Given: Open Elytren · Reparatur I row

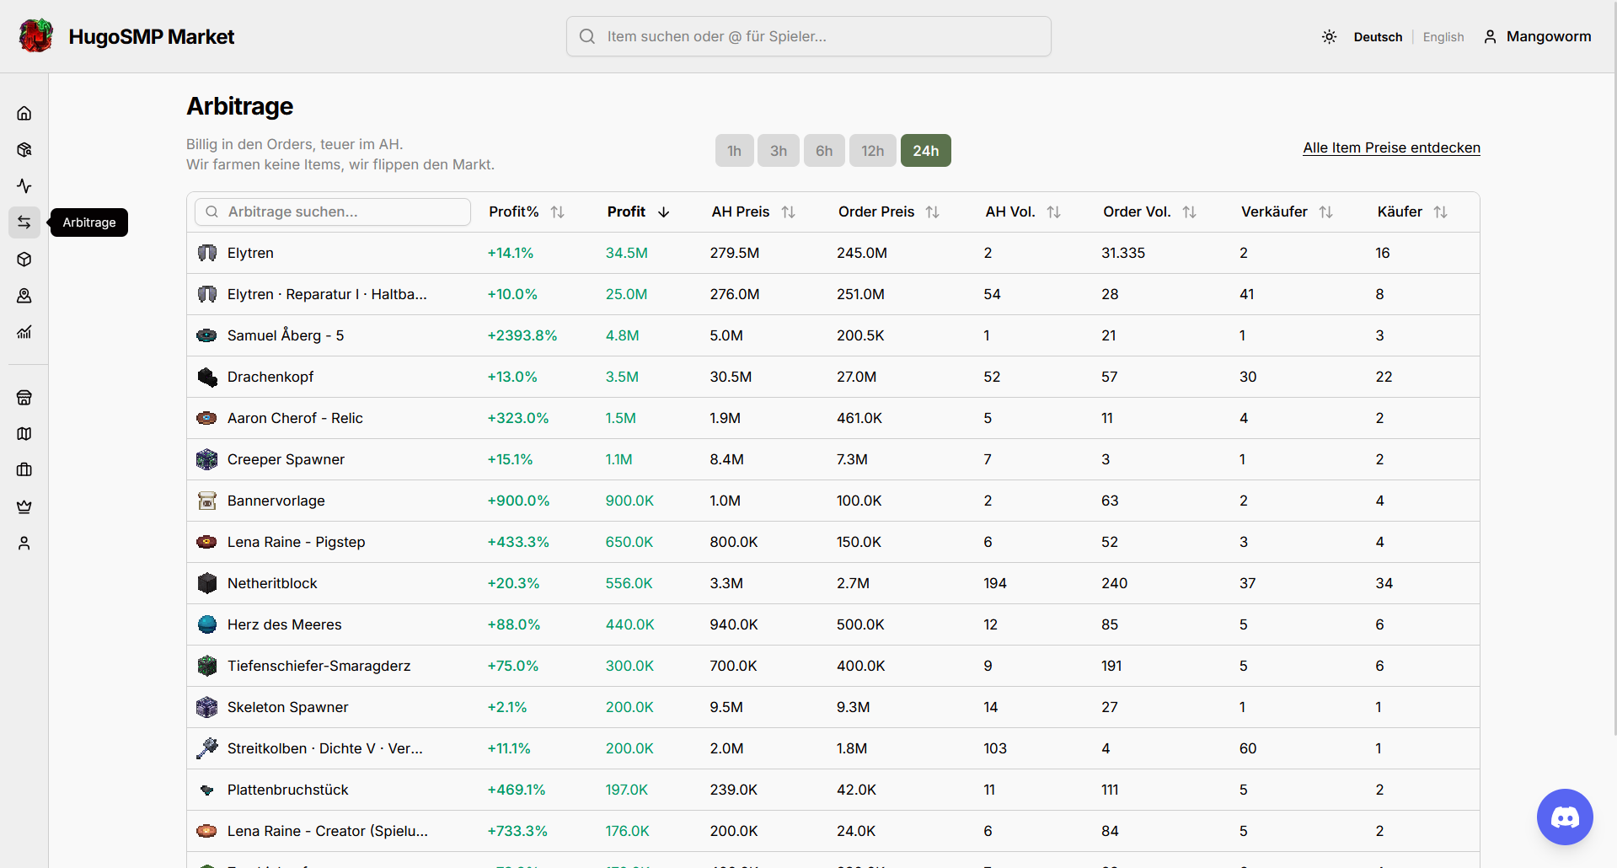Looking at the screenshot, I should click(x=833, y=294).
